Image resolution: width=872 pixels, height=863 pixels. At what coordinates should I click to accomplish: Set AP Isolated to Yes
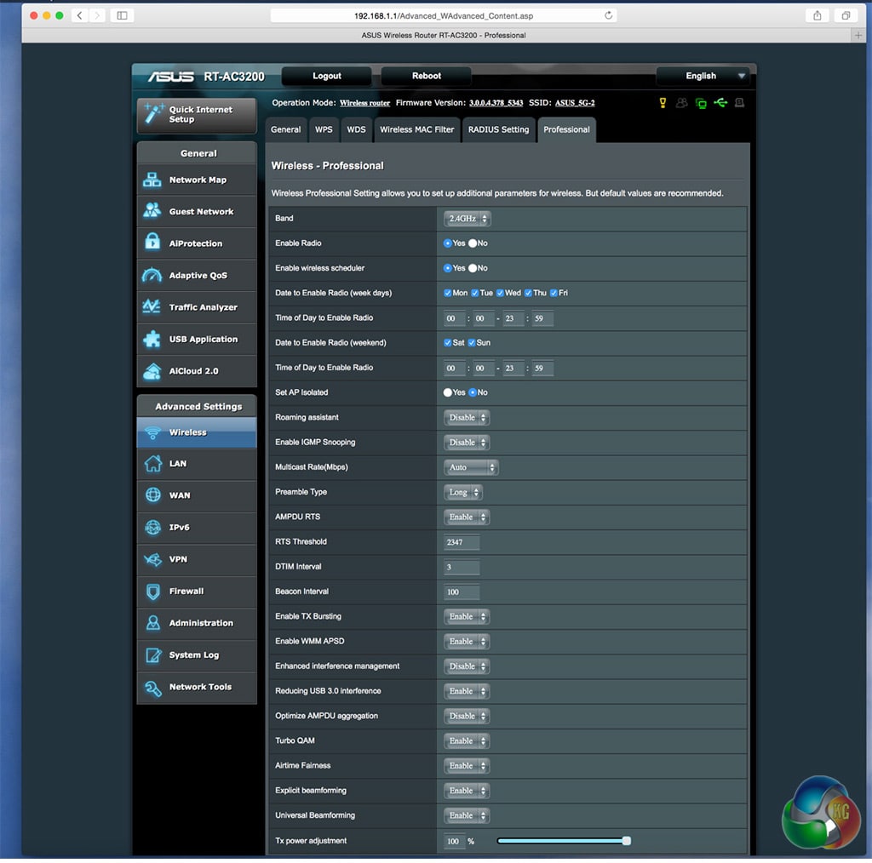(448, 392)
